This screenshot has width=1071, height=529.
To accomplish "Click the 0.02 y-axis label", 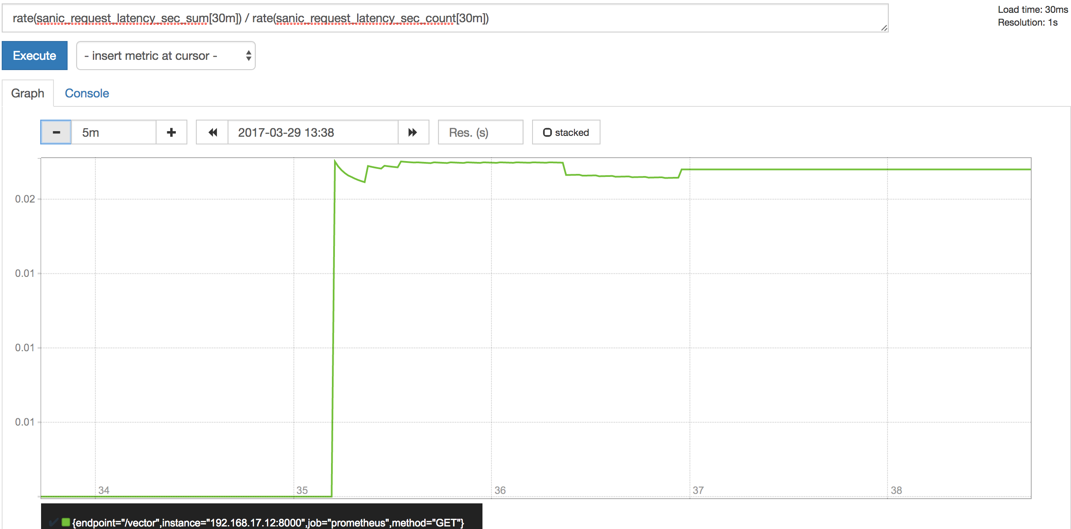I will (x=25, y=199).
